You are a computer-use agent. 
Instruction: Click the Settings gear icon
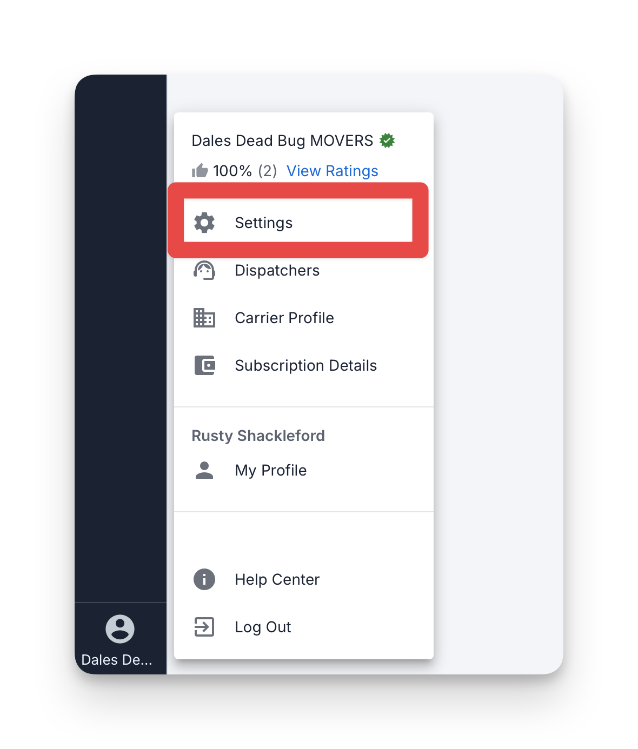[204, 223]
